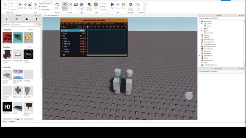The width and height of the screenshot is (246, 138).
Task: Select the Select tool in the ribbon
Action: tap(20, 6)
